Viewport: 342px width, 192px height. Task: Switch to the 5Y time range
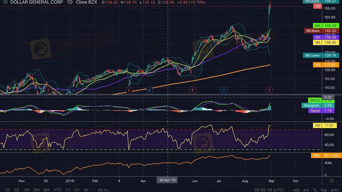77,190
